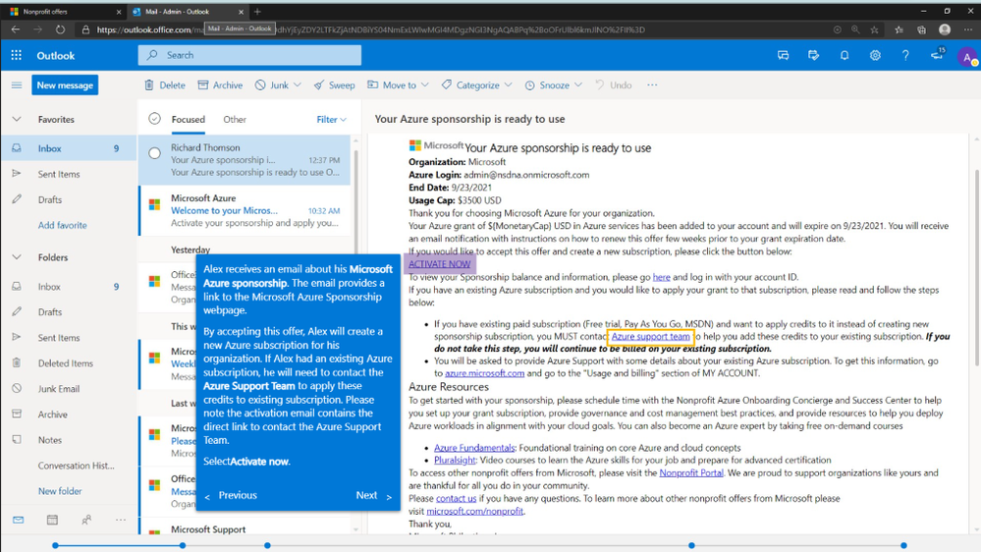This screenshot has height=552, width=981.
Task: Open the My Day calendar-check icon
Action: click(813, 55)
